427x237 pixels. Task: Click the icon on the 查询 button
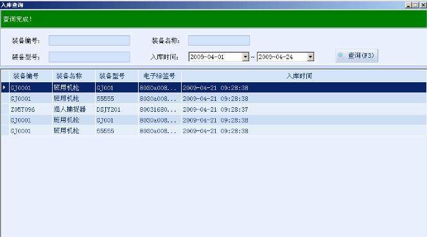pyautogui.click(x=340, y=55)
